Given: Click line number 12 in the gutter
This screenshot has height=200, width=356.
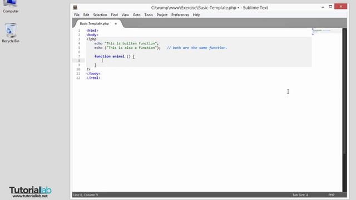Looking at the screenshot, I should 78,78.
